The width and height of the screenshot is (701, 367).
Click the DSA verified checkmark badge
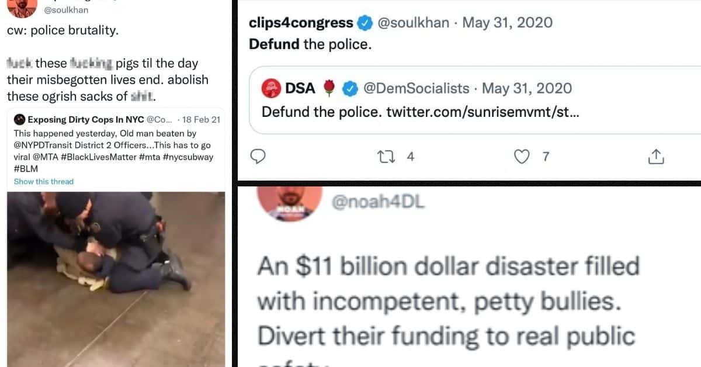[x=349, y=88]
